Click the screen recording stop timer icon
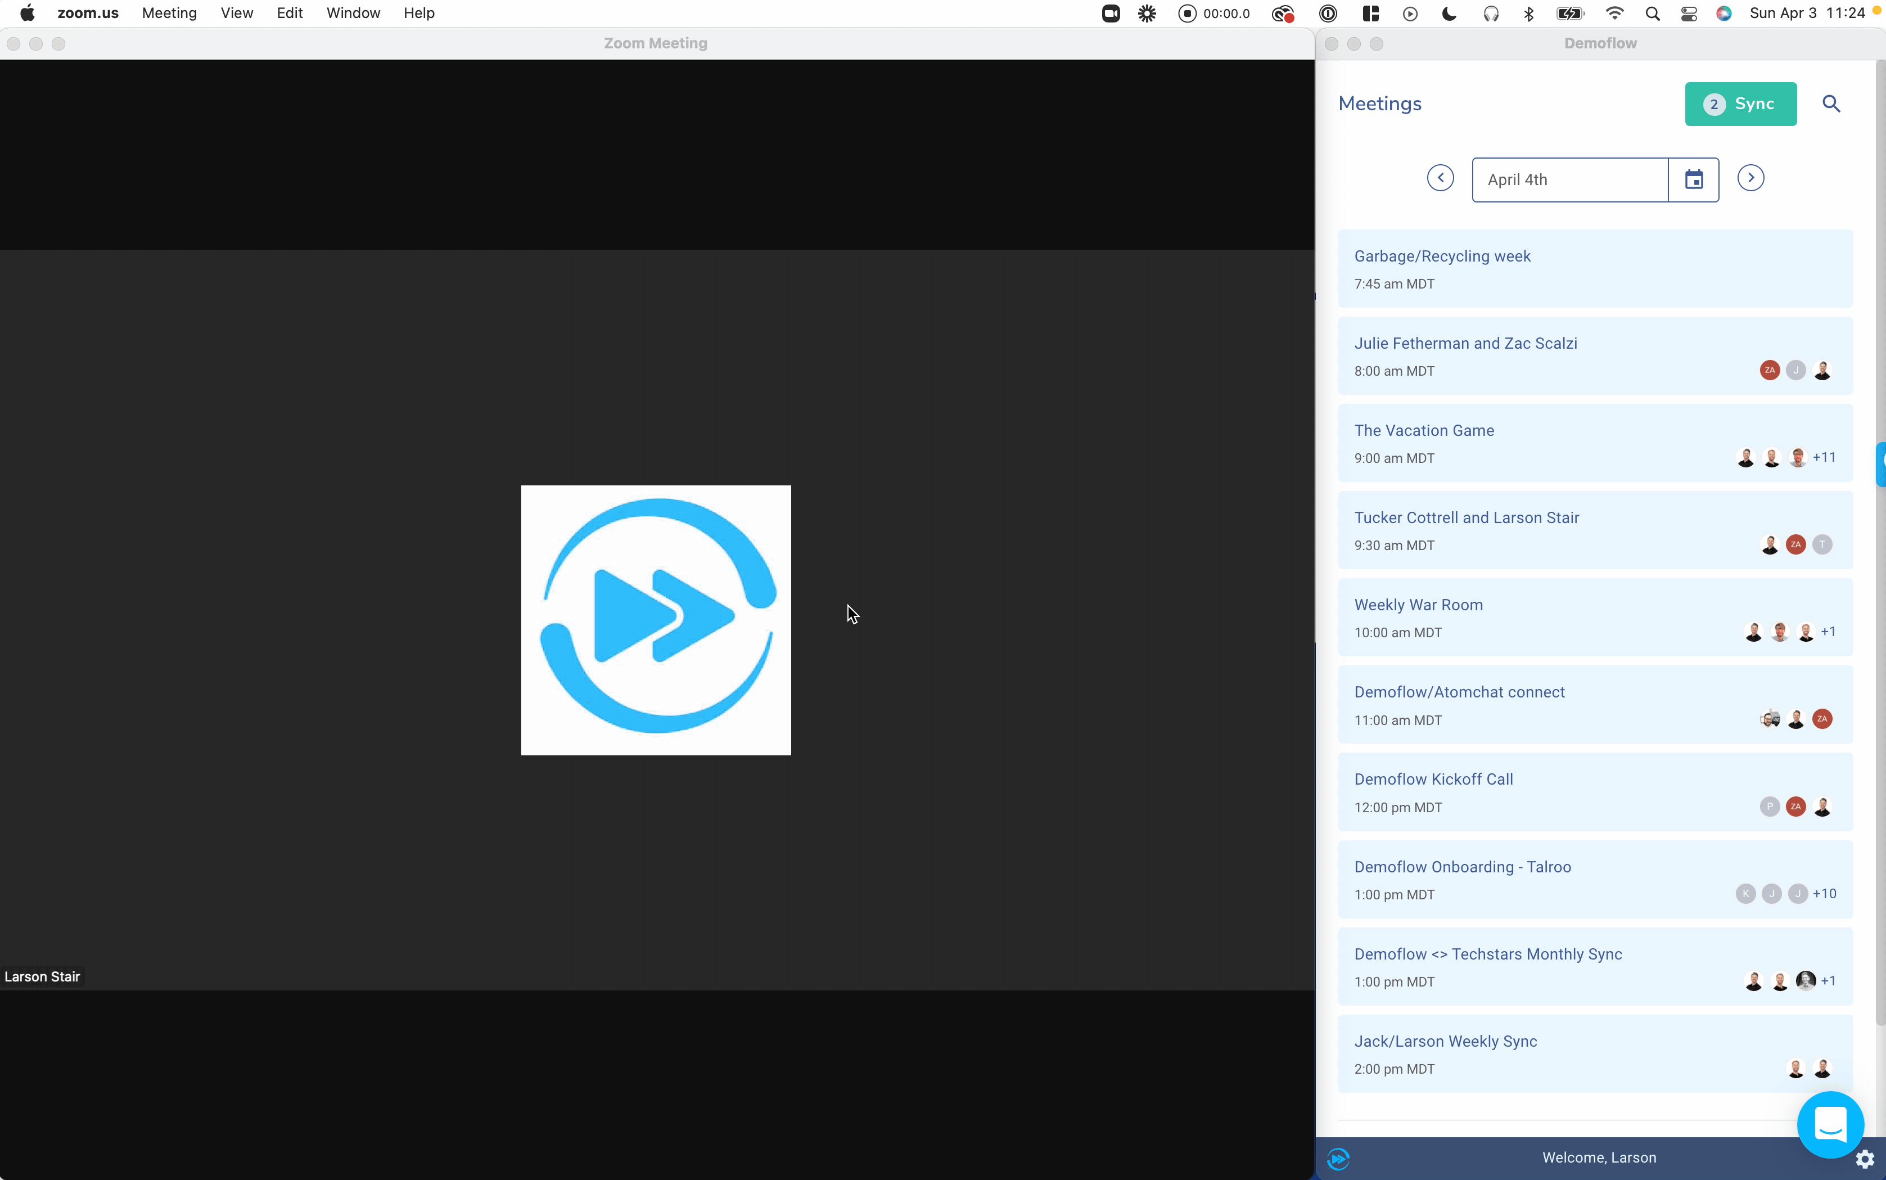1886x1180 pixels. pos(1214,13)
